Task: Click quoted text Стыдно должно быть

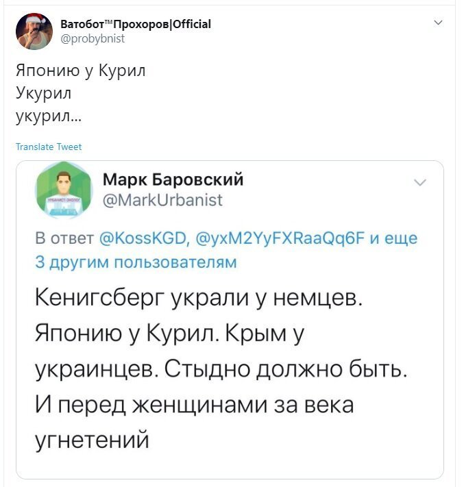Action: [x=285, y=369]
